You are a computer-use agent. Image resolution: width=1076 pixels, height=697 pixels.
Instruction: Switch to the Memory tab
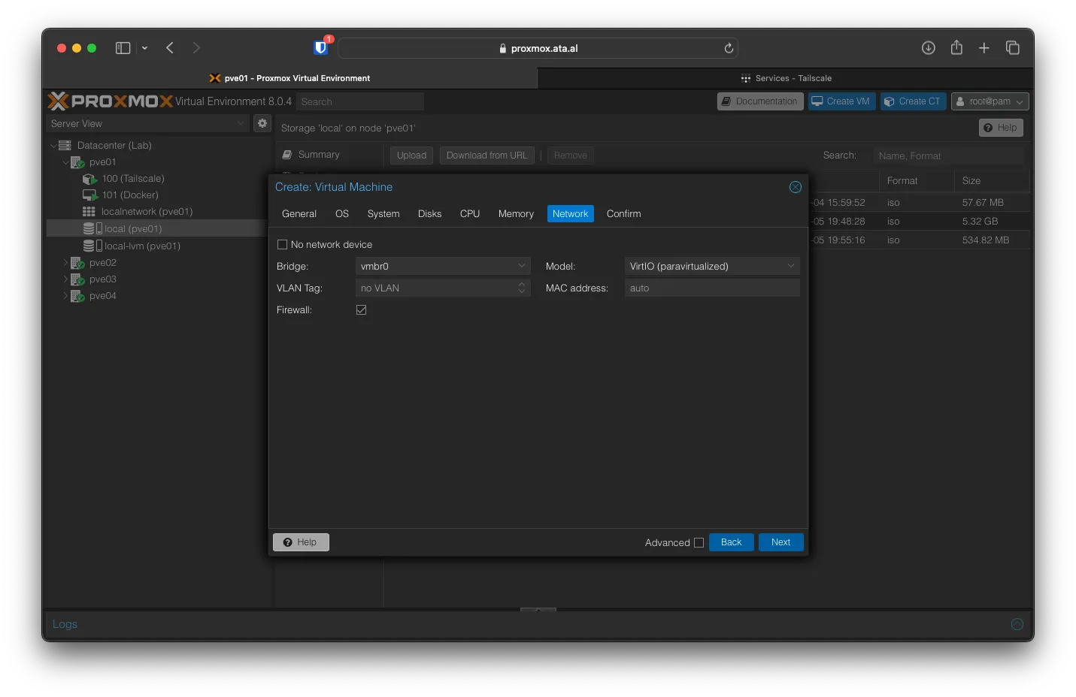click(x=516, y=214)
